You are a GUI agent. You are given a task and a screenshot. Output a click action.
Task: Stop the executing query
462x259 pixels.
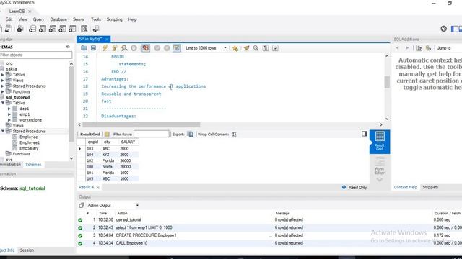pyautogui.click(x=134, y=48)
